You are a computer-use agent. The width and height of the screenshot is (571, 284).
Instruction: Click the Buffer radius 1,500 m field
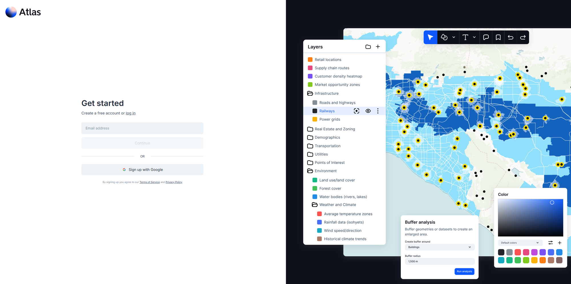[440, 261]
